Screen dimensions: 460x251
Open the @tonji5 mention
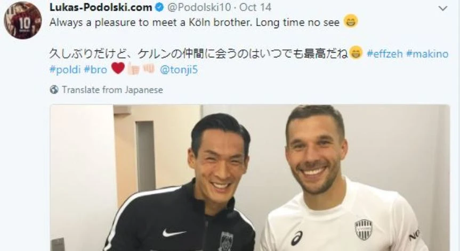pos(179,70)
